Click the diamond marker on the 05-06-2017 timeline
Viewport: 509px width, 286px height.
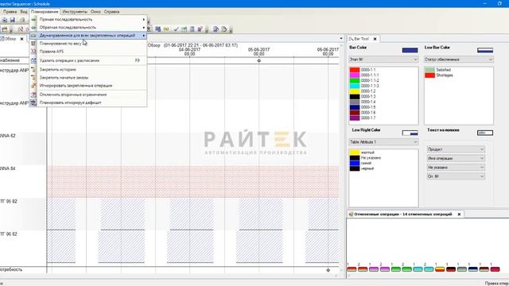(259, 60)
